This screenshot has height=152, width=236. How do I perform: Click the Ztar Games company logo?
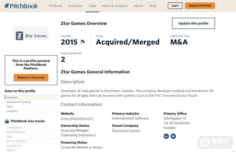31,36
